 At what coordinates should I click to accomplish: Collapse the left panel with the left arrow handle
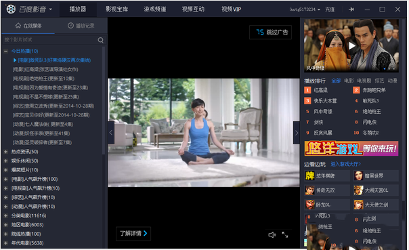pyautogui.click(x=111, y=133)
